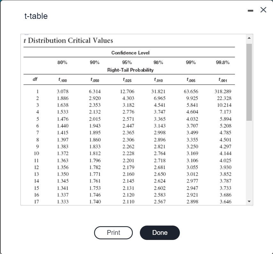Select the value 3.078 in row 1
Viewport: 273px width, 254px height.
63,91
